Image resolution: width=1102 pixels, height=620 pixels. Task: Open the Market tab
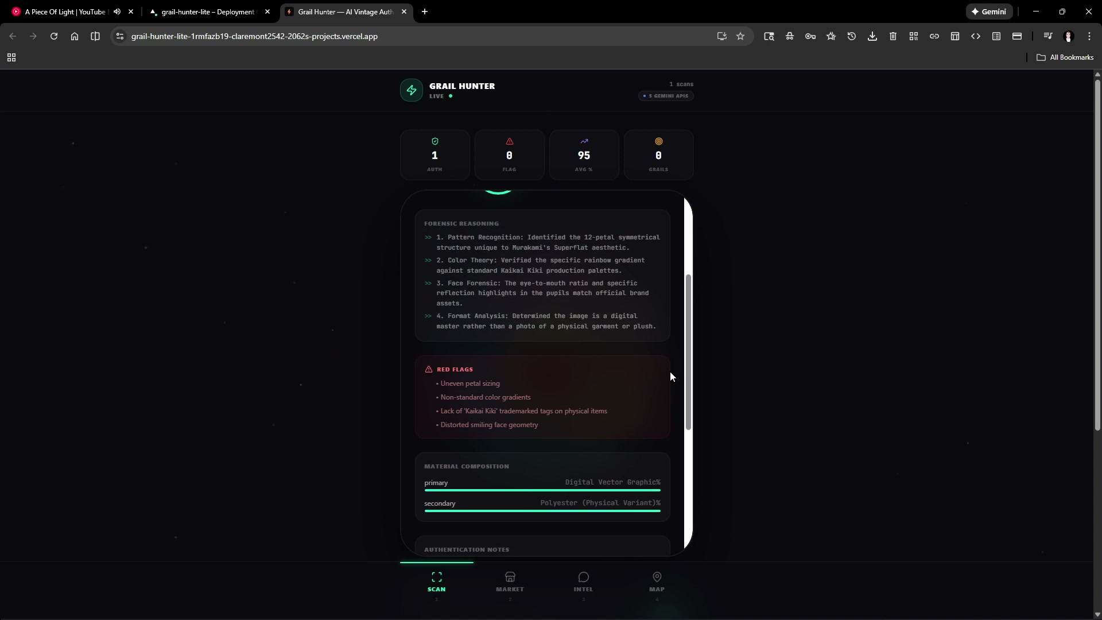click(510, 582)
